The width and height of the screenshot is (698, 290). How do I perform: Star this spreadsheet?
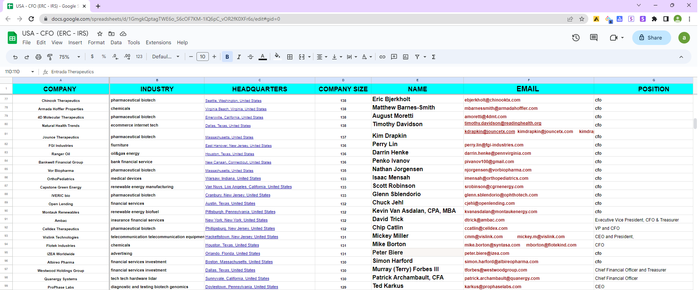click(x=100, y=34)
